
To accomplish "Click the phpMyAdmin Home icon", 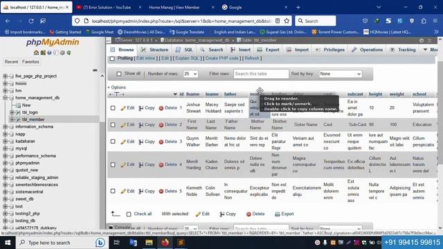I will 36,53.
